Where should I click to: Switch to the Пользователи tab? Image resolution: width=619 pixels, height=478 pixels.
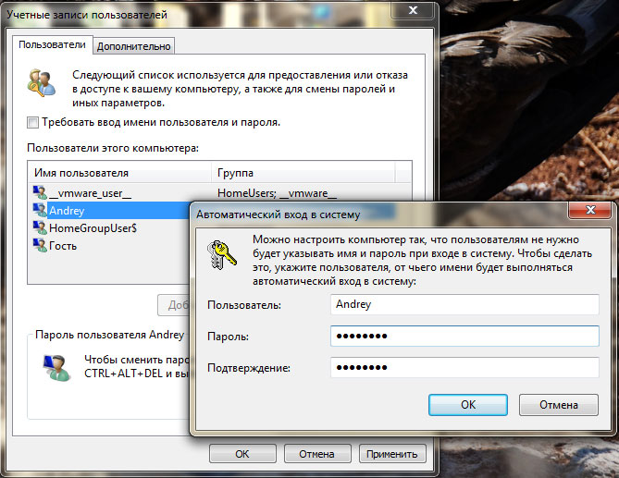(x=52, y=44)
